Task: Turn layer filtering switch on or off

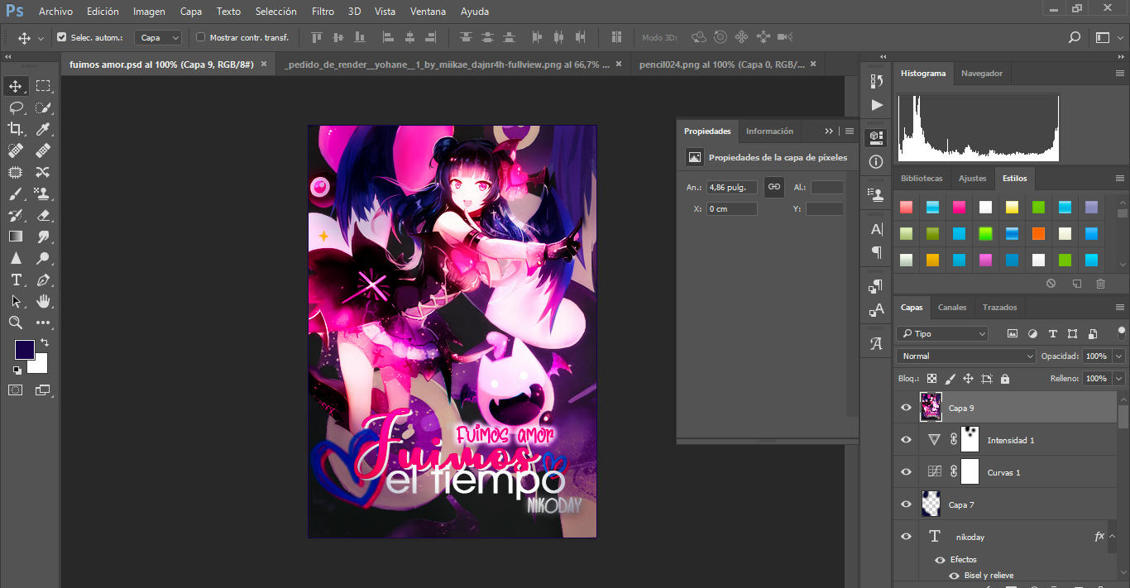Action: (1122, 332)
